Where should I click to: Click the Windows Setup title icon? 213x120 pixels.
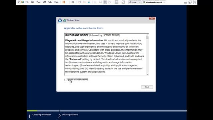(65, 20)
